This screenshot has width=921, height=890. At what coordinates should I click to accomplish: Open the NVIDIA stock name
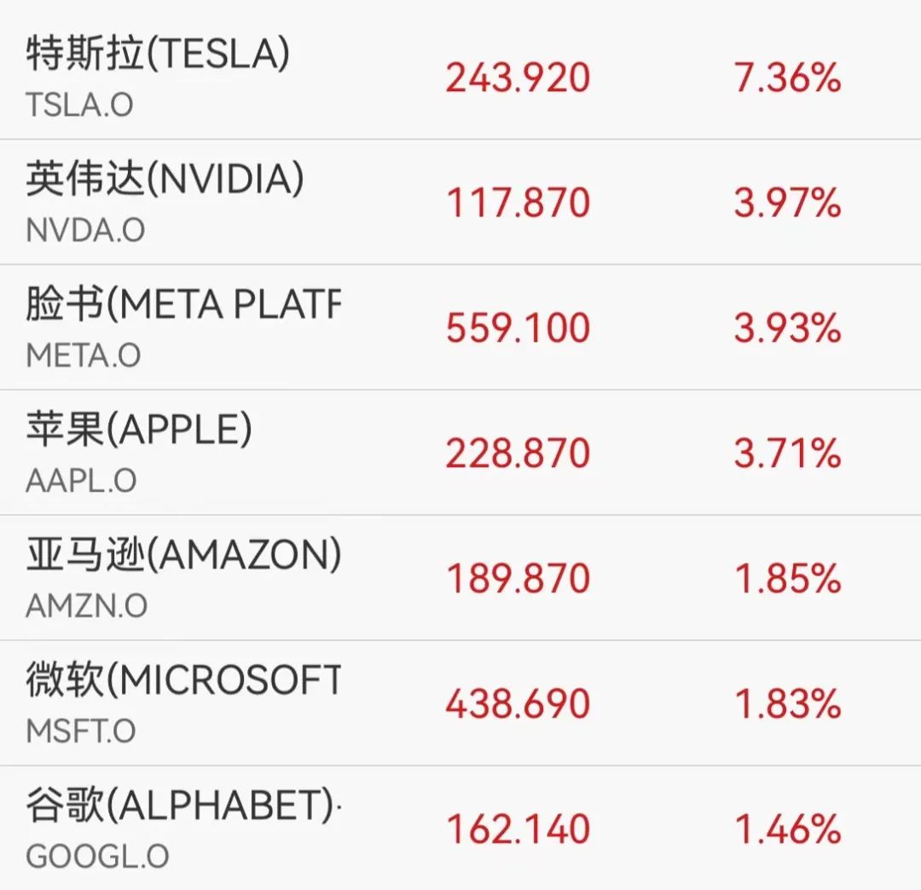click(x=165, y=180)
